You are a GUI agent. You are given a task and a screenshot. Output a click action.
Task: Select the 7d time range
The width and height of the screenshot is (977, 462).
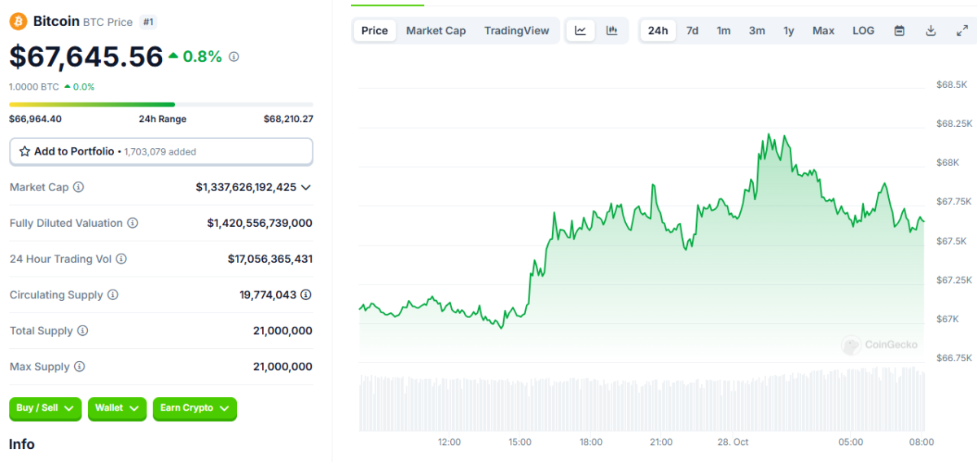(692, 31)
